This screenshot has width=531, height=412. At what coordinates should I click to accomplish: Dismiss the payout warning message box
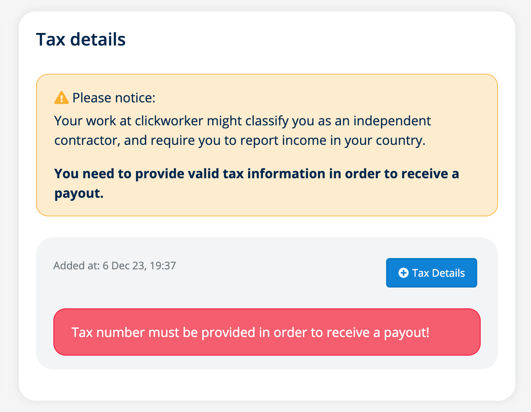267,332
